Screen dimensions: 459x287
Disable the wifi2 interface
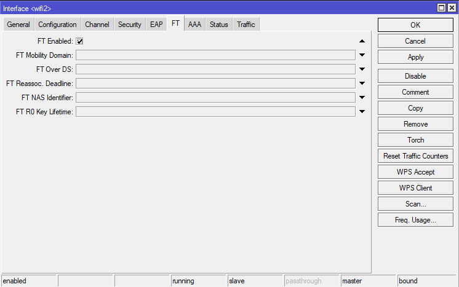pyautogui.click(x=415, y=76)
